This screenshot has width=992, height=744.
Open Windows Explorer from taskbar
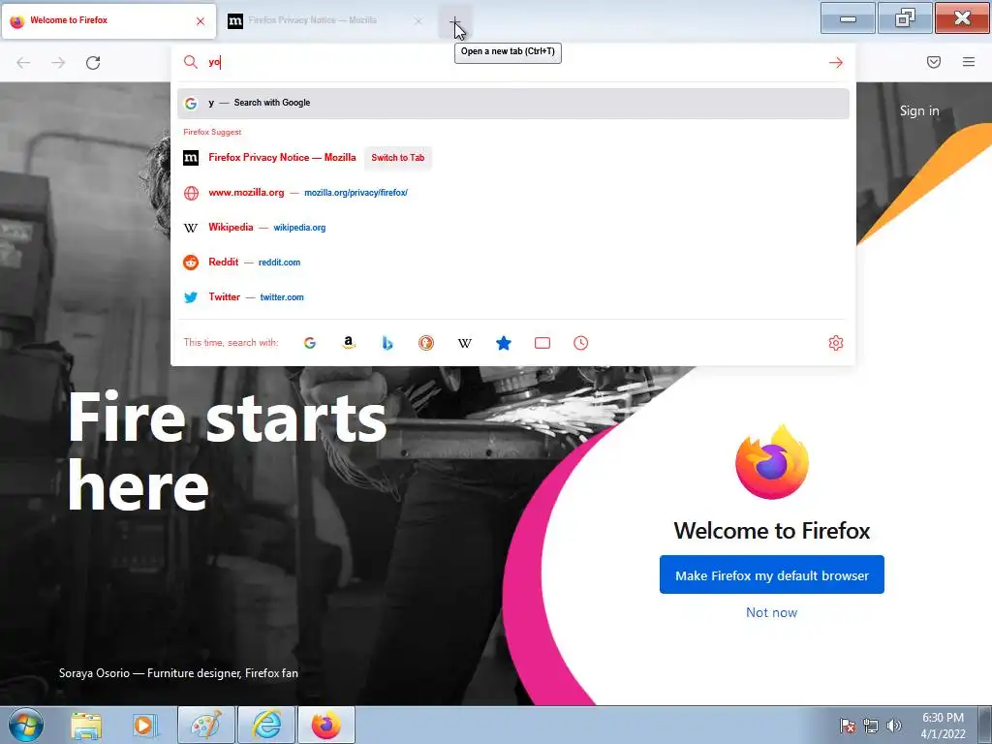tap(86, 725)
